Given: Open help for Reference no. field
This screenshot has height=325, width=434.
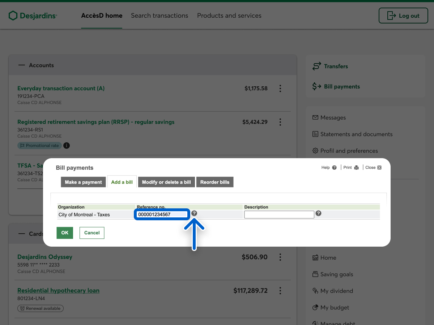Looking at the screenshot, I should point(194,213).
